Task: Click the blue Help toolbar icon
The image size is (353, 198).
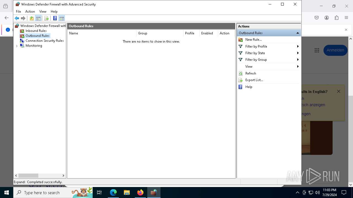Action: coord(55,18)
